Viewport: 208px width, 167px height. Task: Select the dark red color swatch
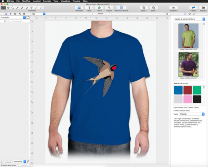point(188,90)
